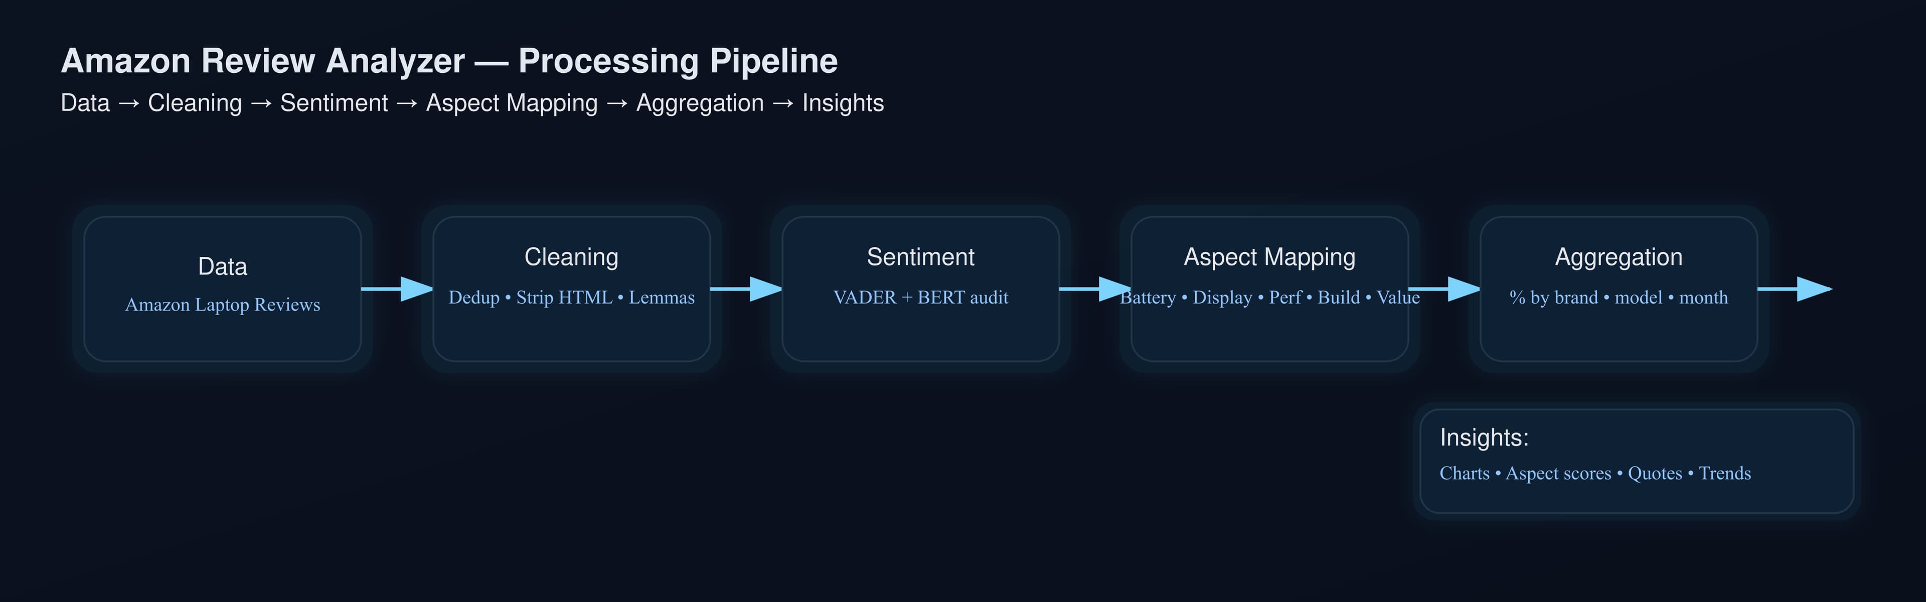
Task: Click the arrow between Cleaning and Sentiment
Action: point(745,288)
